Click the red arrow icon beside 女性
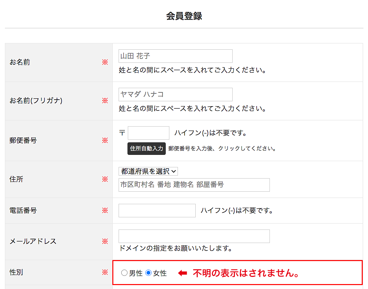This screenshot has height=289, width=368. tap(183, 273)
